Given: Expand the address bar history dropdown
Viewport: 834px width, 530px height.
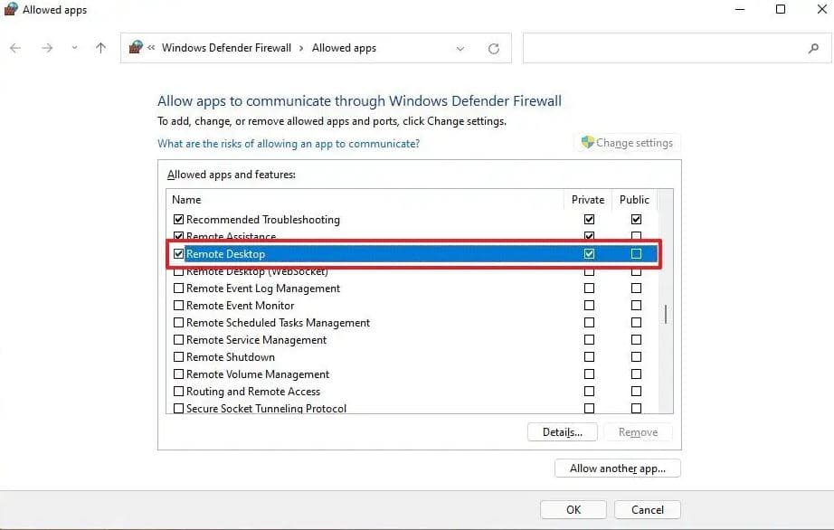Looking at the screenshot, I should point(460,49).
